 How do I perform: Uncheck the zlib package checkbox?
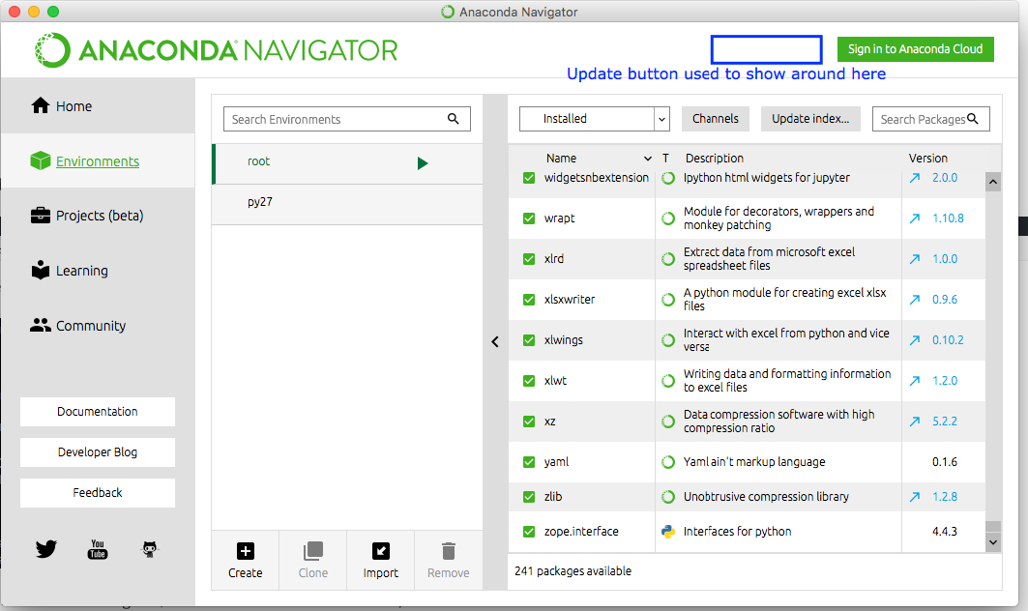coord(528,496)
